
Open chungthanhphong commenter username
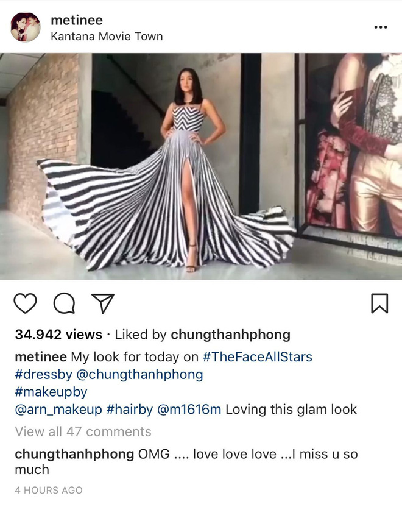pos(74,454)
